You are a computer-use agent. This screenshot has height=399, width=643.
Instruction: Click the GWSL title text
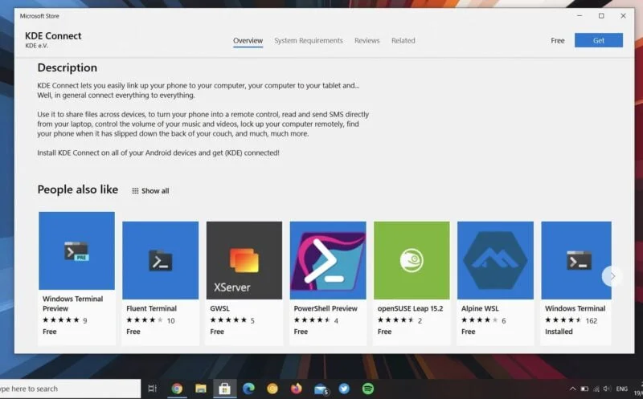pyautogui.click(x=219, y=308)
